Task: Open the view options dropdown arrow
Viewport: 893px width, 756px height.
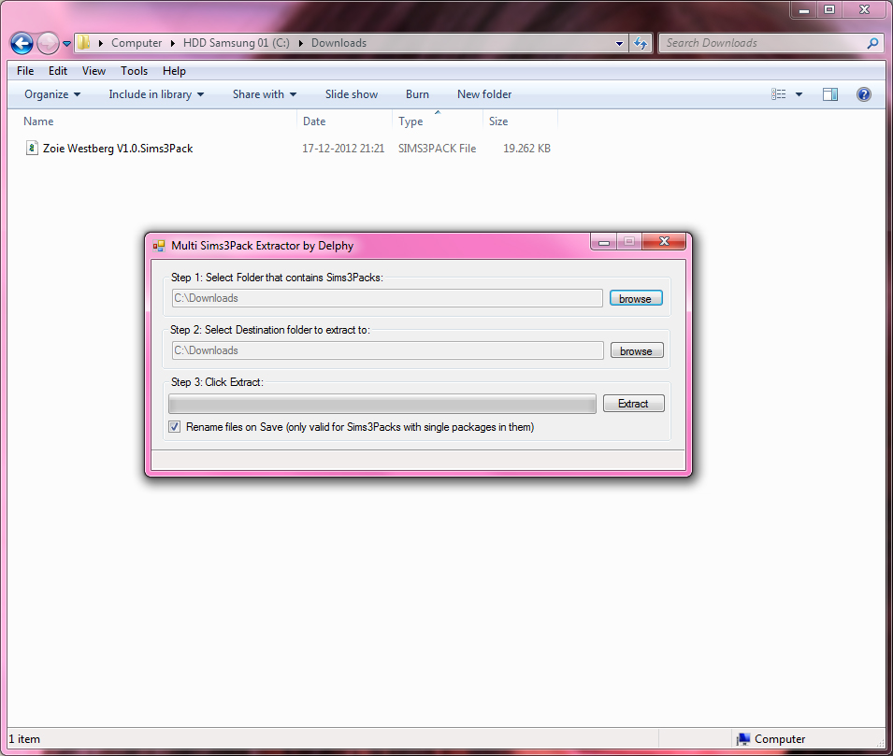Action: click(799, 94)
